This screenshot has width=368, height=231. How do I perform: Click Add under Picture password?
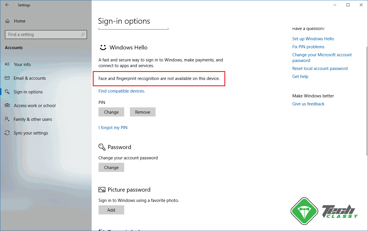tap(111, 210)
